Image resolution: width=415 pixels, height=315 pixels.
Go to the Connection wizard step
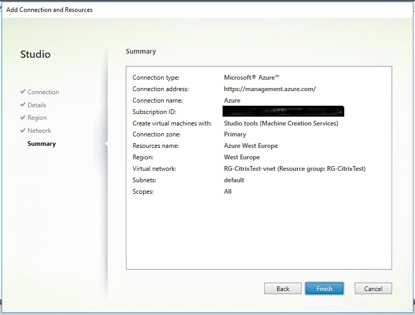pyautogui.click(x=43, y=92)
